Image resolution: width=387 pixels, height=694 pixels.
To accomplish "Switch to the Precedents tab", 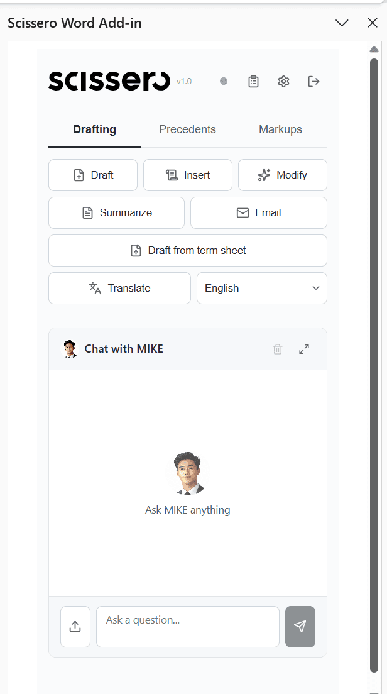I will 187,129.
